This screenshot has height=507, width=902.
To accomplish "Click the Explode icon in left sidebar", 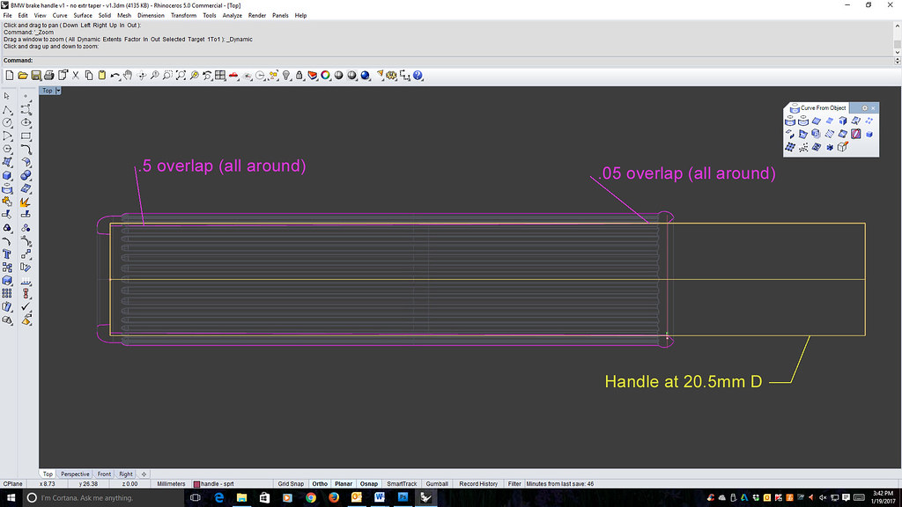I will (26, 202).
